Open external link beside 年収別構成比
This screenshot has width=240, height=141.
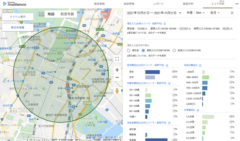(200, 65)
